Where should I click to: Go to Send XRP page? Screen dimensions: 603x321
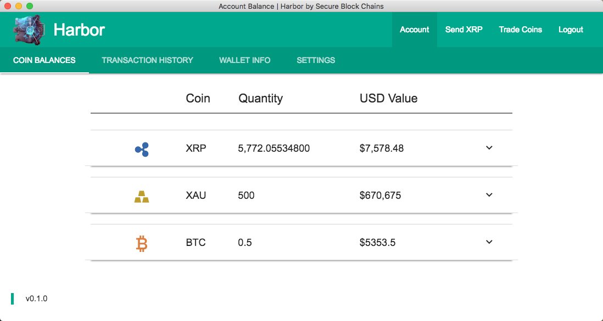point(464,30)
